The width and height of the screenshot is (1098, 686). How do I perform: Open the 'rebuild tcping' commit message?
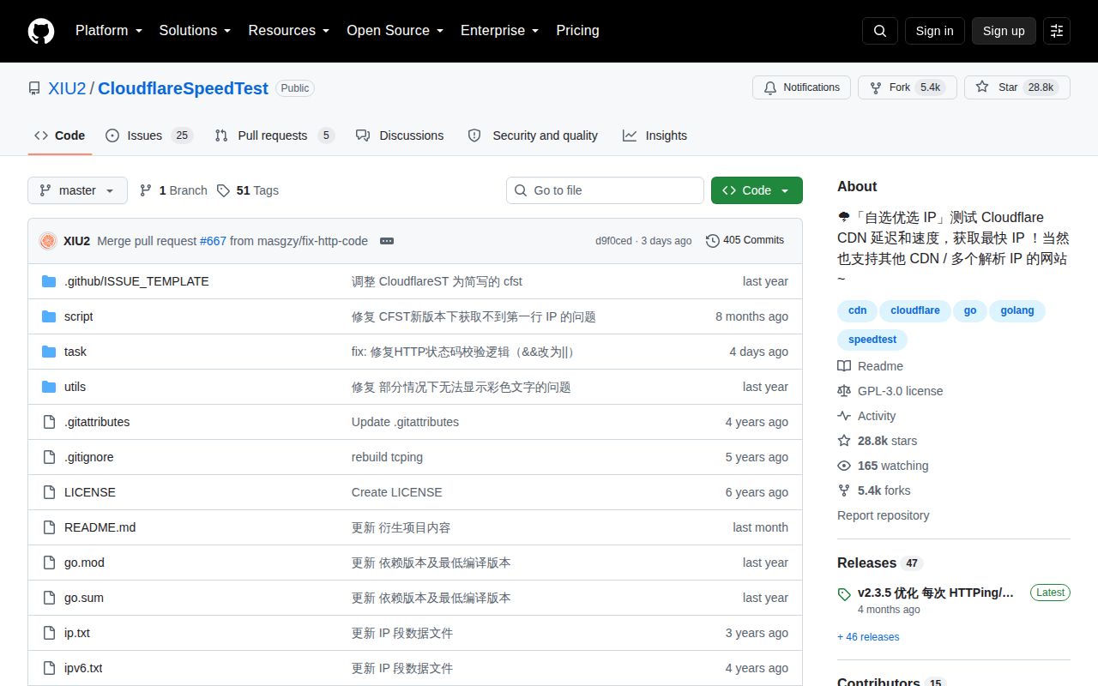(x=387, y=457)
